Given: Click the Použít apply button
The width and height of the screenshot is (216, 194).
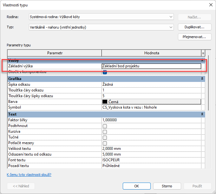Looking at the screenshot, I should pyautogui.click(x=197, y=186).
